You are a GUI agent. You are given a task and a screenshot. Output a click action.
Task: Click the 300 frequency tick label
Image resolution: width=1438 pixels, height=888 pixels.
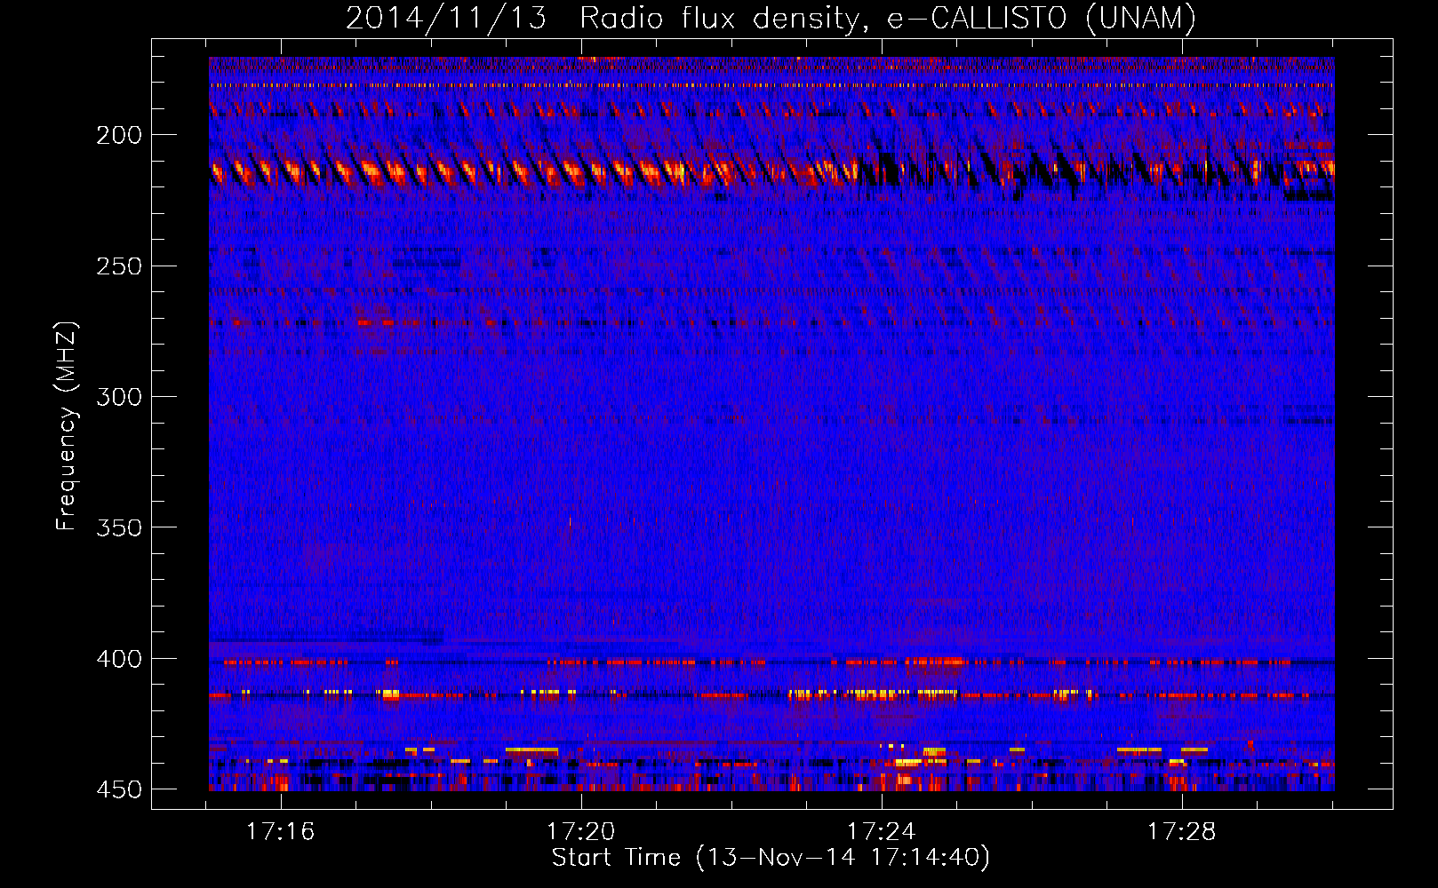point(118,397)
